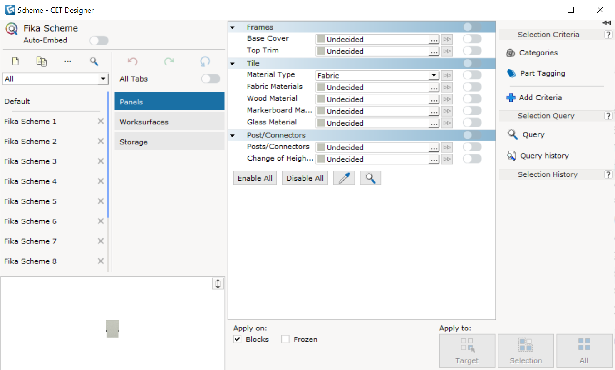Open Base Cover ellipsis browse button
Screen dimensions: 615x370
pos(434,40)
